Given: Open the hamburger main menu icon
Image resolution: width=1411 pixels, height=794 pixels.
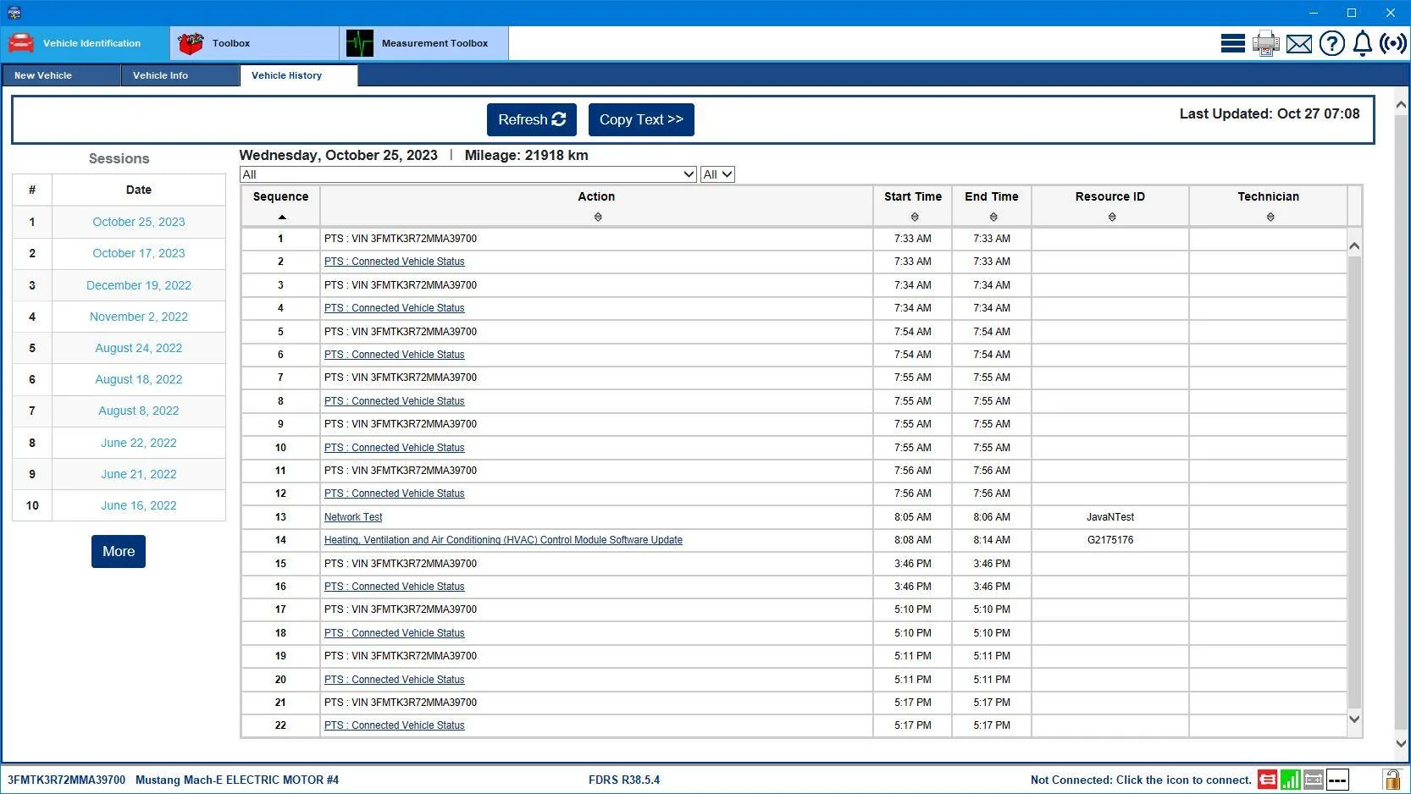Looking at the screenshot, I should tap(1232, 43).
